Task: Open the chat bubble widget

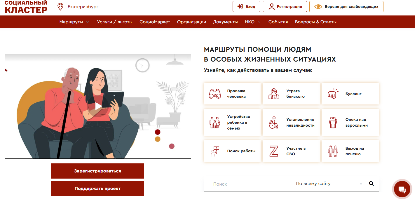Action: 402,190
